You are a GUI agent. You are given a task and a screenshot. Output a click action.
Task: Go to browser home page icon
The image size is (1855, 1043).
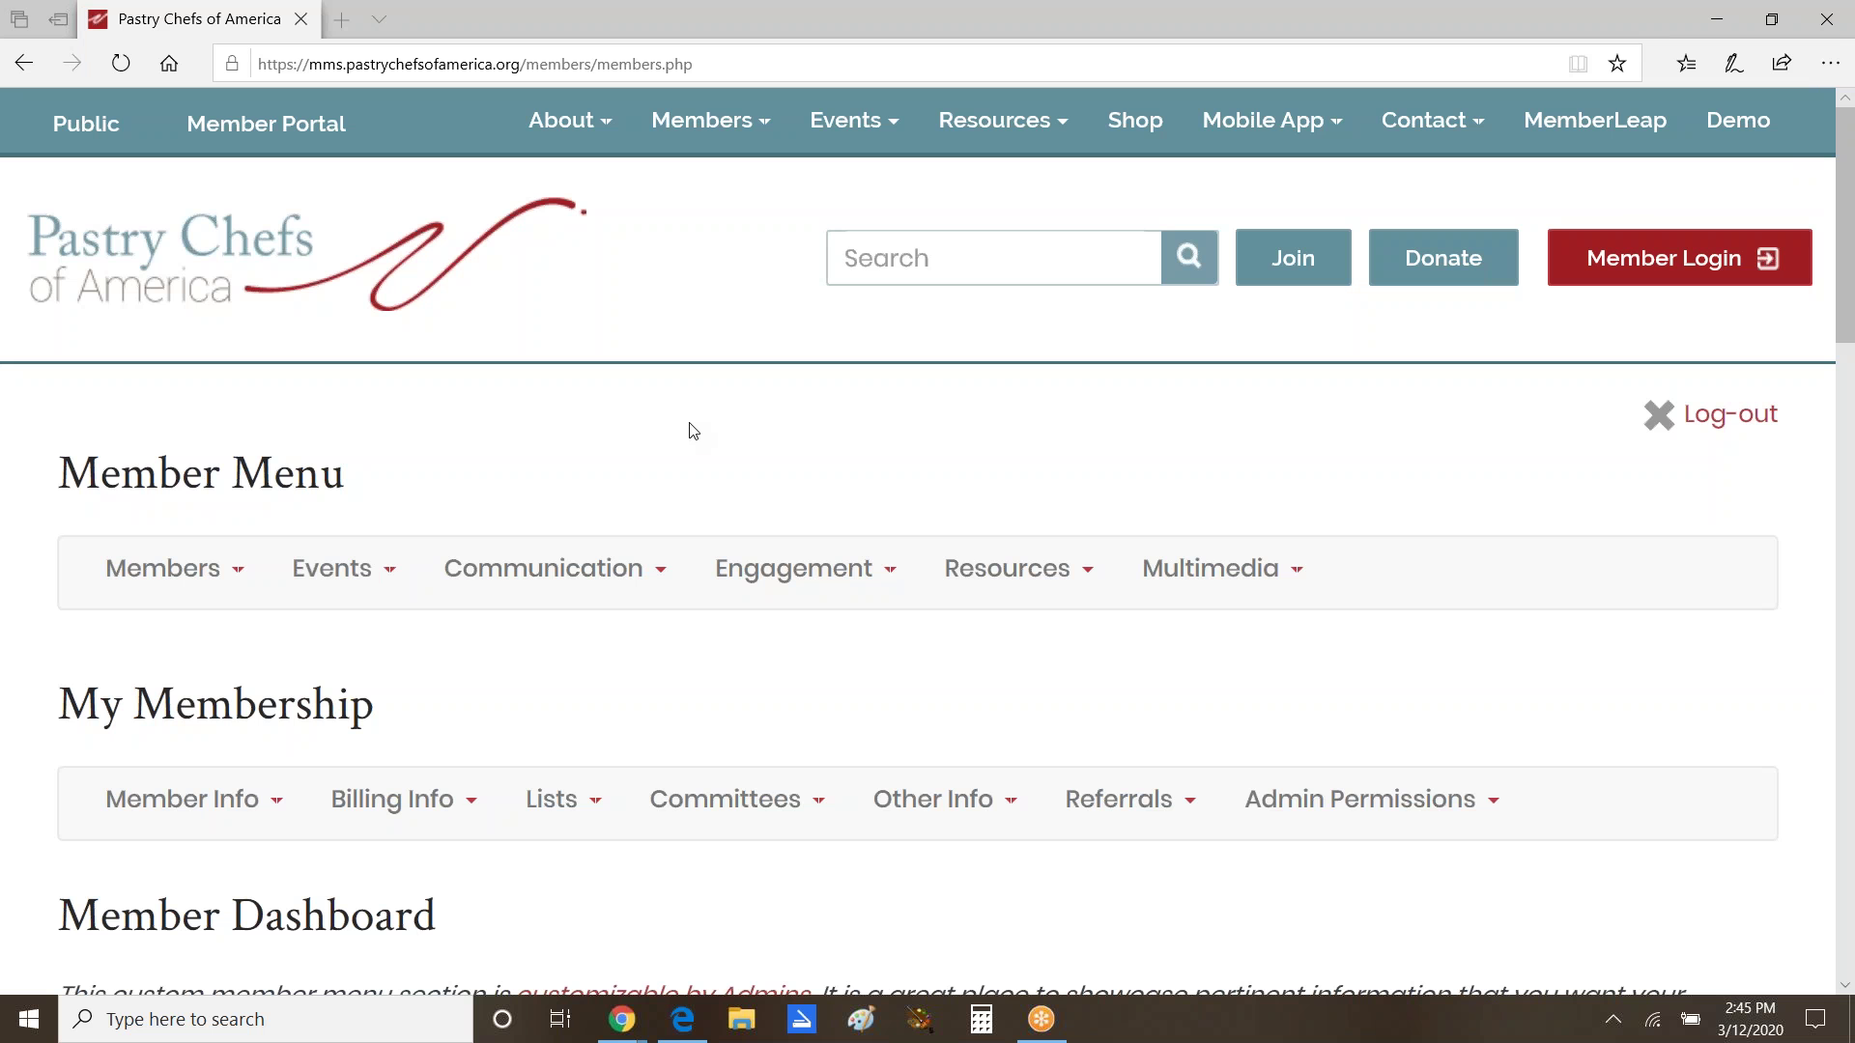[169, 64]
